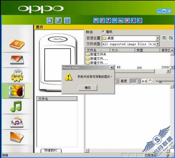Open the Settings gears sidebar icon
The image size is (175, 158).
coord(17,75)
